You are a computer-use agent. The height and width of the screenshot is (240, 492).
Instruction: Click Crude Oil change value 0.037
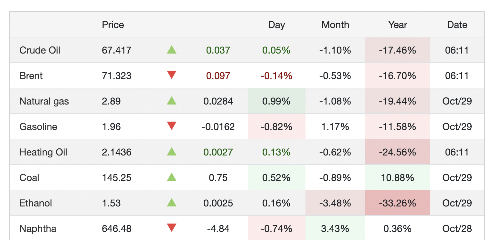[x=218, y=50]
